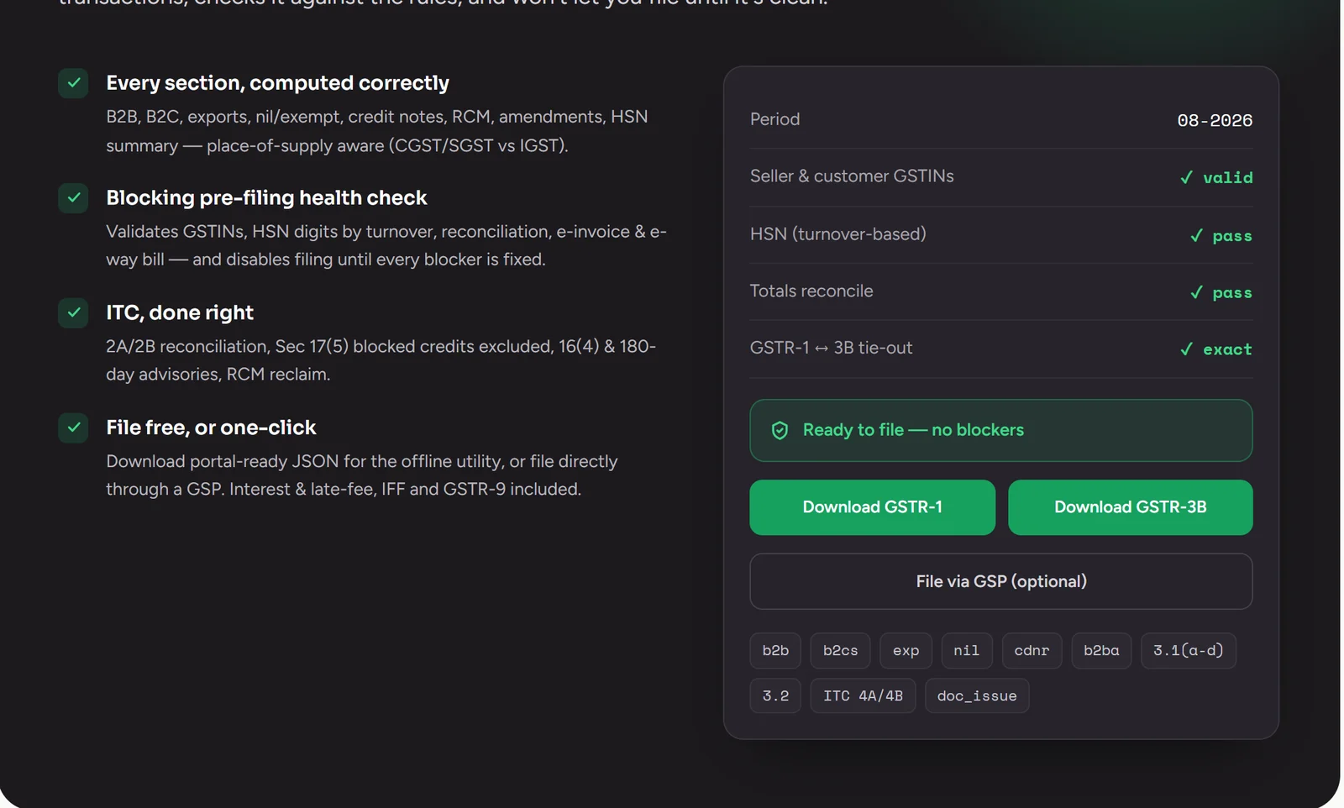This screenshot has width=1344, height=808.
Task: Click the green tick next to exact
Action: [x=1186, y=349]
